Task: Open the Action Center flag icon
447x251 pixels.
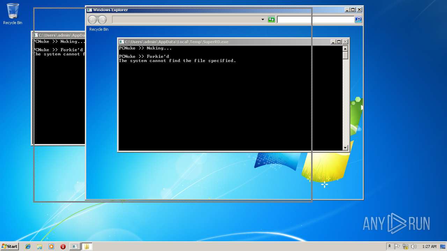Action: (x=397, y=246)
